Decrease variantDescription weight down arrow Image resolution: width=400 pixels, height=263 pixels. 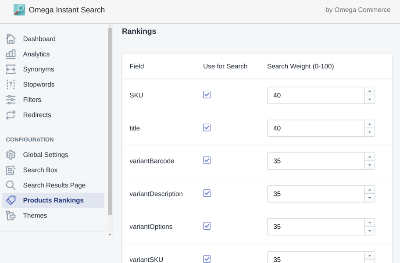[x=370, y=198]
